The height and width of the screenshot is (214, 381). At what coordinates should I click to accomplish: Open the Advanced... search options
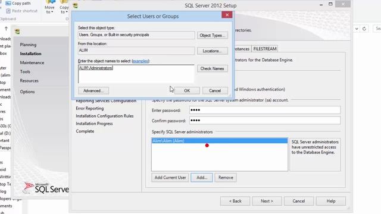click(93, 91)
